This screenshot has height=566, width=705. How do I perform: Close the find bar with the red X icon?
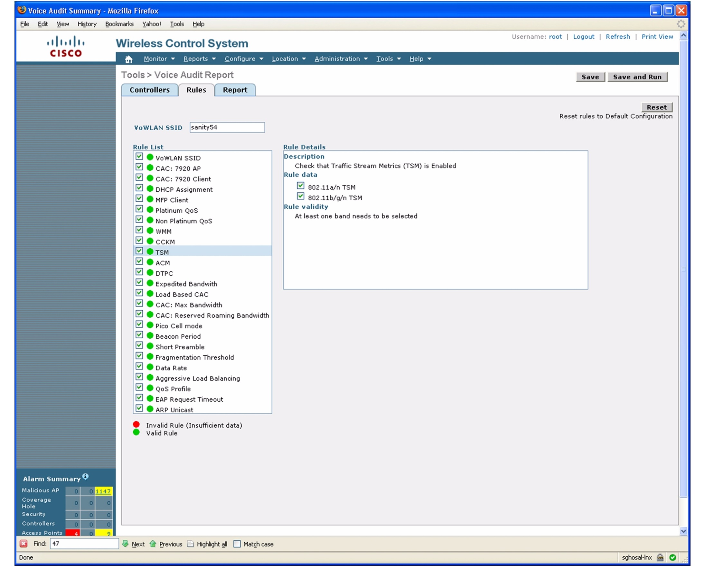click(23, 544)
